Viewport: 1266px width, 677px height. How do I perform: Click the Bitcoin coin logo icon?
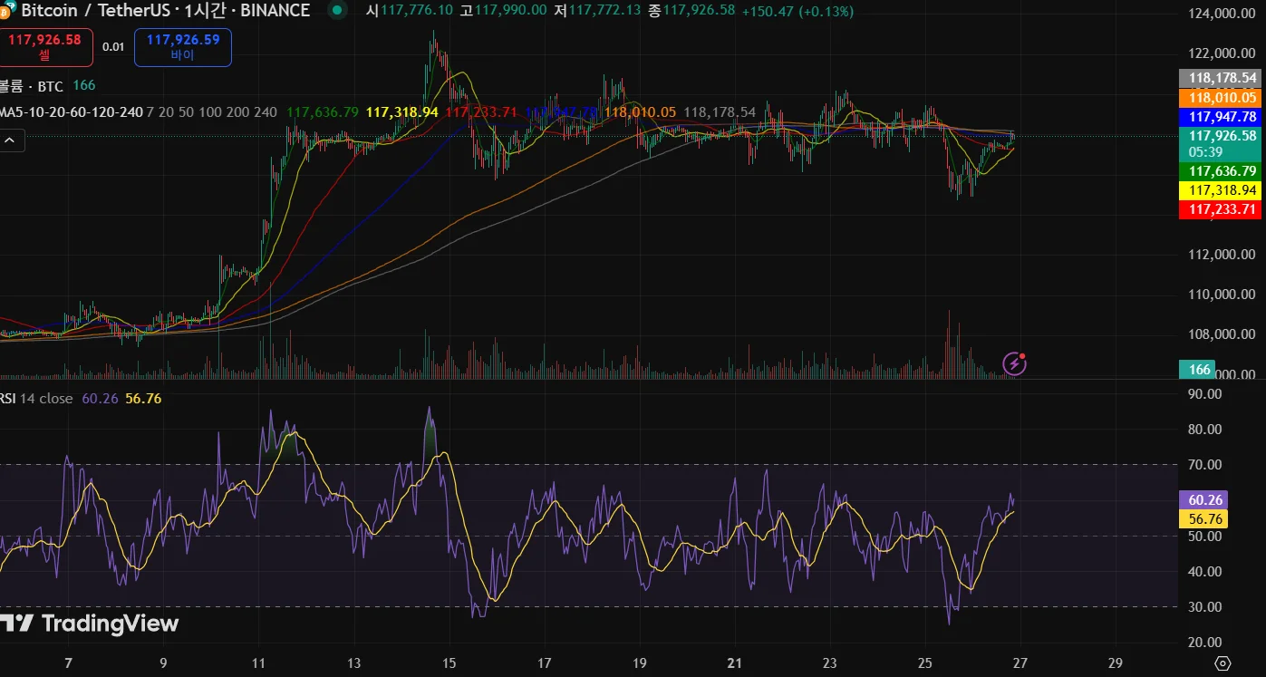(7, 11)
